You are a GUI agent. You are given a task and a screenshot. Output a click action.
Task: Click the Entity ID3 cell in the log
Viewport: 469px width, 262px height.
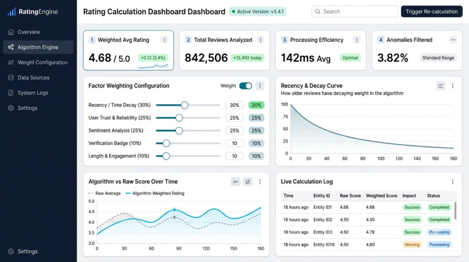click(323, 232)
